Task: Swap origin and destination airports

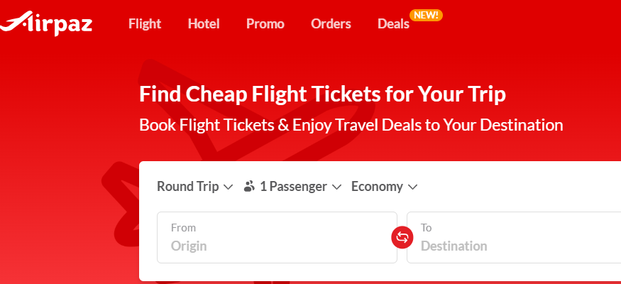Action: pos(402,237)
